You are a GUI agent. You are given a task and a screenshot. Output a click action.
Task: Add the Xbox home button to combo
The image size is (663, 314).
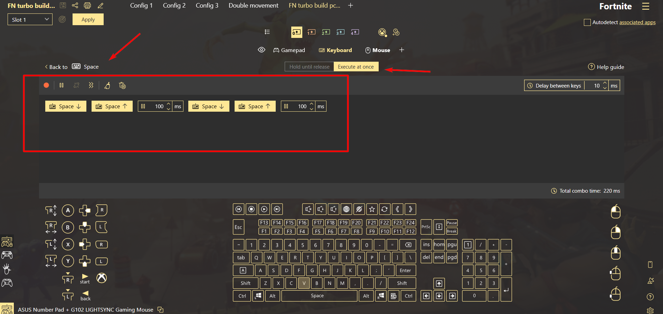(x=102, y=278)
